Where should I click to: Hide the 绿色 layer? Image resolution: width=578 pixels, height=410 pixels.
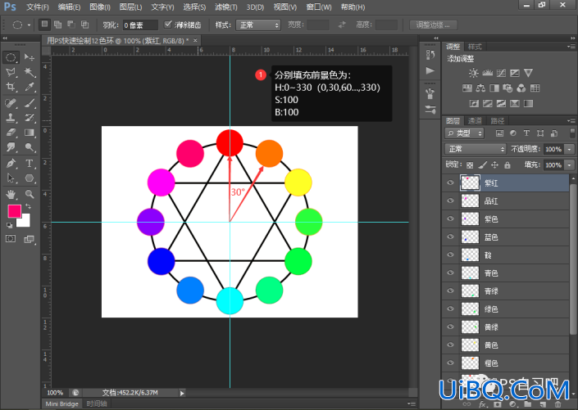(450, 309)
